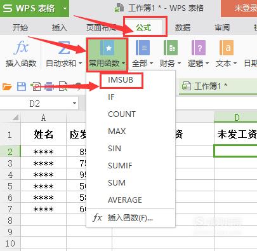Expand the 逻辑 functions dropdown
257x251 pixels.
[x=207, y=64]
